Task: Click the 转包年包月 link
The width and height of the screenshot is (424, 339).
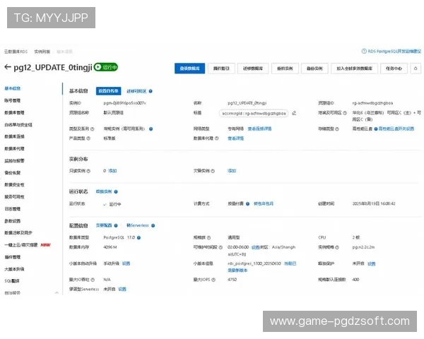Action: click(x=264, y=203)
